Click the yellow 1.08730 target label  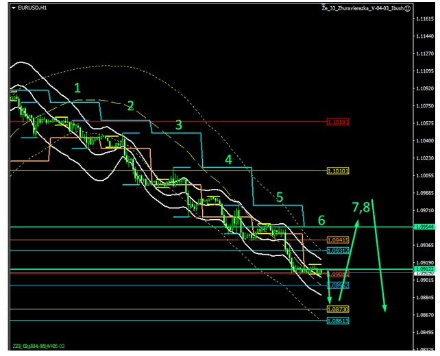coord(339,309)
